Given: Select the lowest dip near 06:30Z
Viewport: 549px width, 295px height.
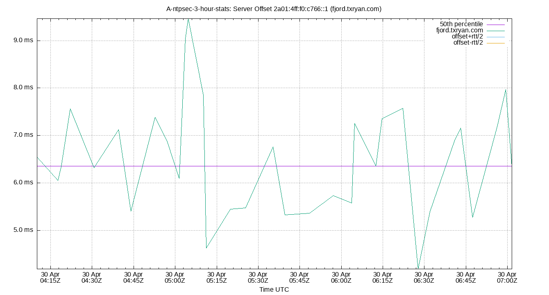Looking at the screenshot, I should 417,266.
